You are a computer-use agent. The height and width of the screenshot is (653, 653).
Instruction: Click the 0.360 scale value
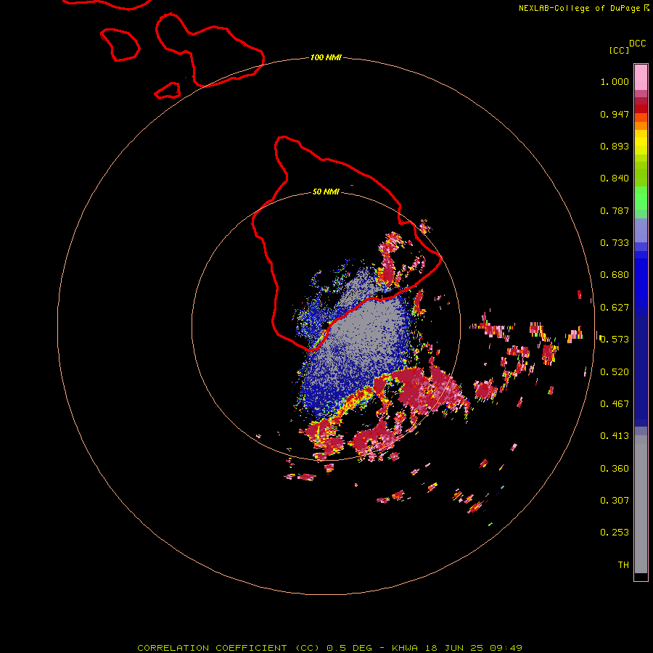point(615,469)
